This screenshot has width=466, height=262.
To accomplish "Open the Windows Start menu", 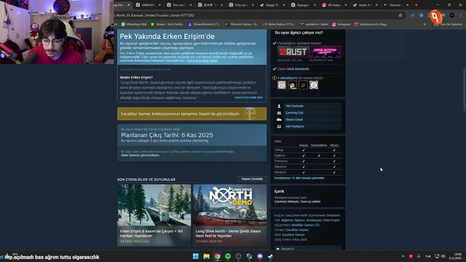I will [x=196, y=256].
